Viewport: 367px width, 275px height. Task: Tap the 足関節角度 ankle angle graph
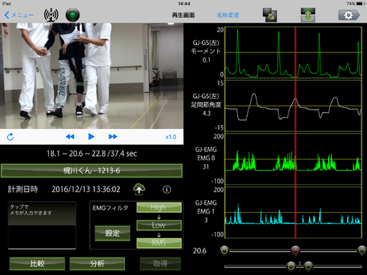[x=294, y=106]
